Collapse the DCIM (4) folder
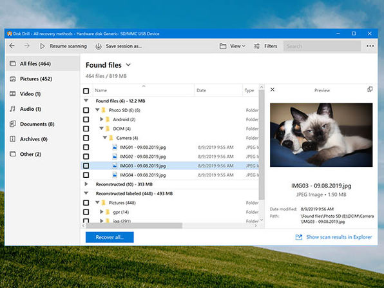The height and width of the screenshot is (288, 384). tap(101, 128)
